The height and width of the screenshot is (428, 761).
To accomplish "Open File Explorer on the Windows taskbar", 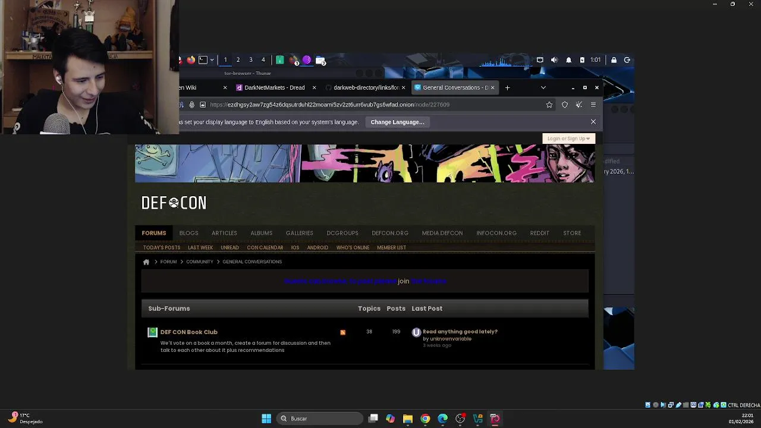I will [x=408, y=418].
